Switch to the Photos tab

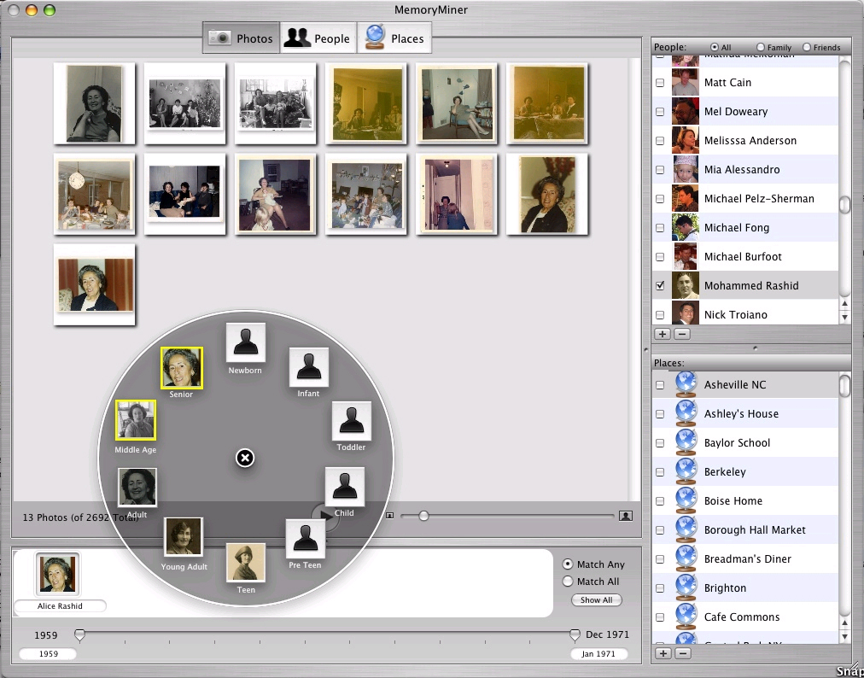242,38
